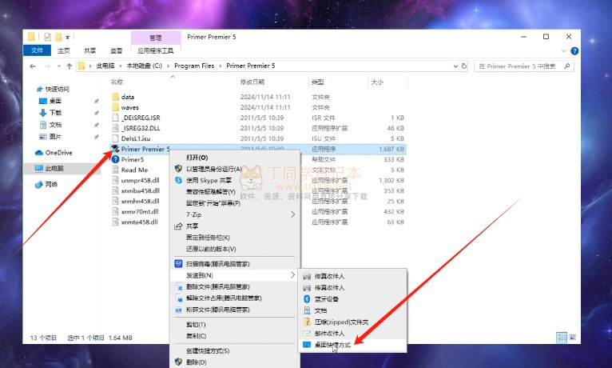The width and height of the screenshot is (612, 368).
Task: Click the desktop shortcut icon in the submenu
Action: click(x=307, y=345)
